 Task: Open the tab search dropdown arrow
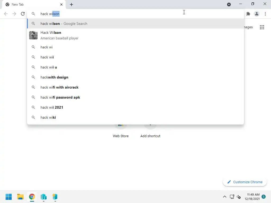229,4
